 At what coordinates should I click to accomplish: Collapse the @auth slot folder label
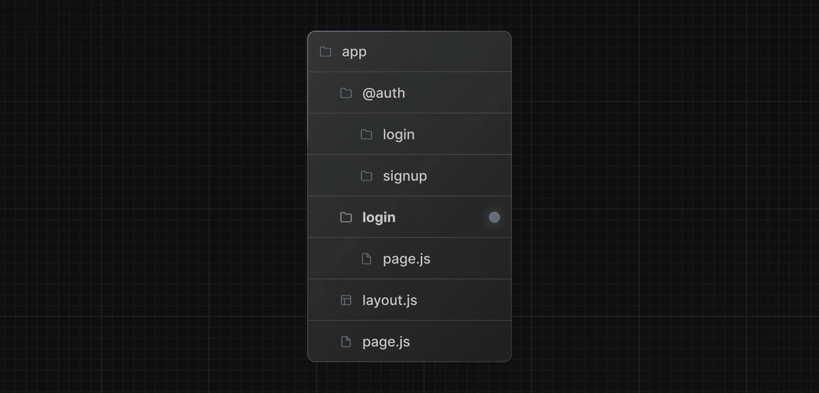(x=383, y=93)
